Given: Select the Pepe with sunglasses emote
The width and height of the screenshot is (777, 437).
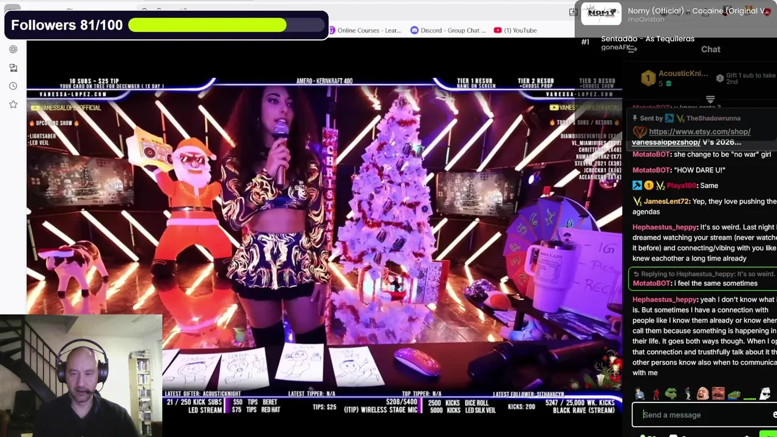Looking at the screenshot, I should coord(671,394).
